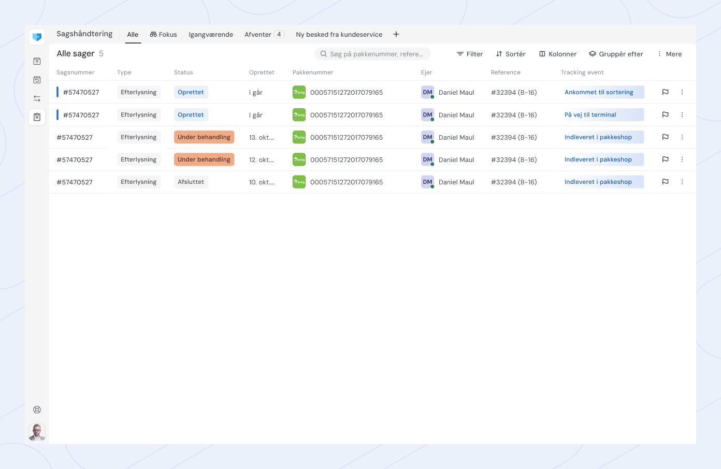Viewport: 721px width, 469px height.
Task: Toggle flag on På vej til terminal row
Action: 665,115
